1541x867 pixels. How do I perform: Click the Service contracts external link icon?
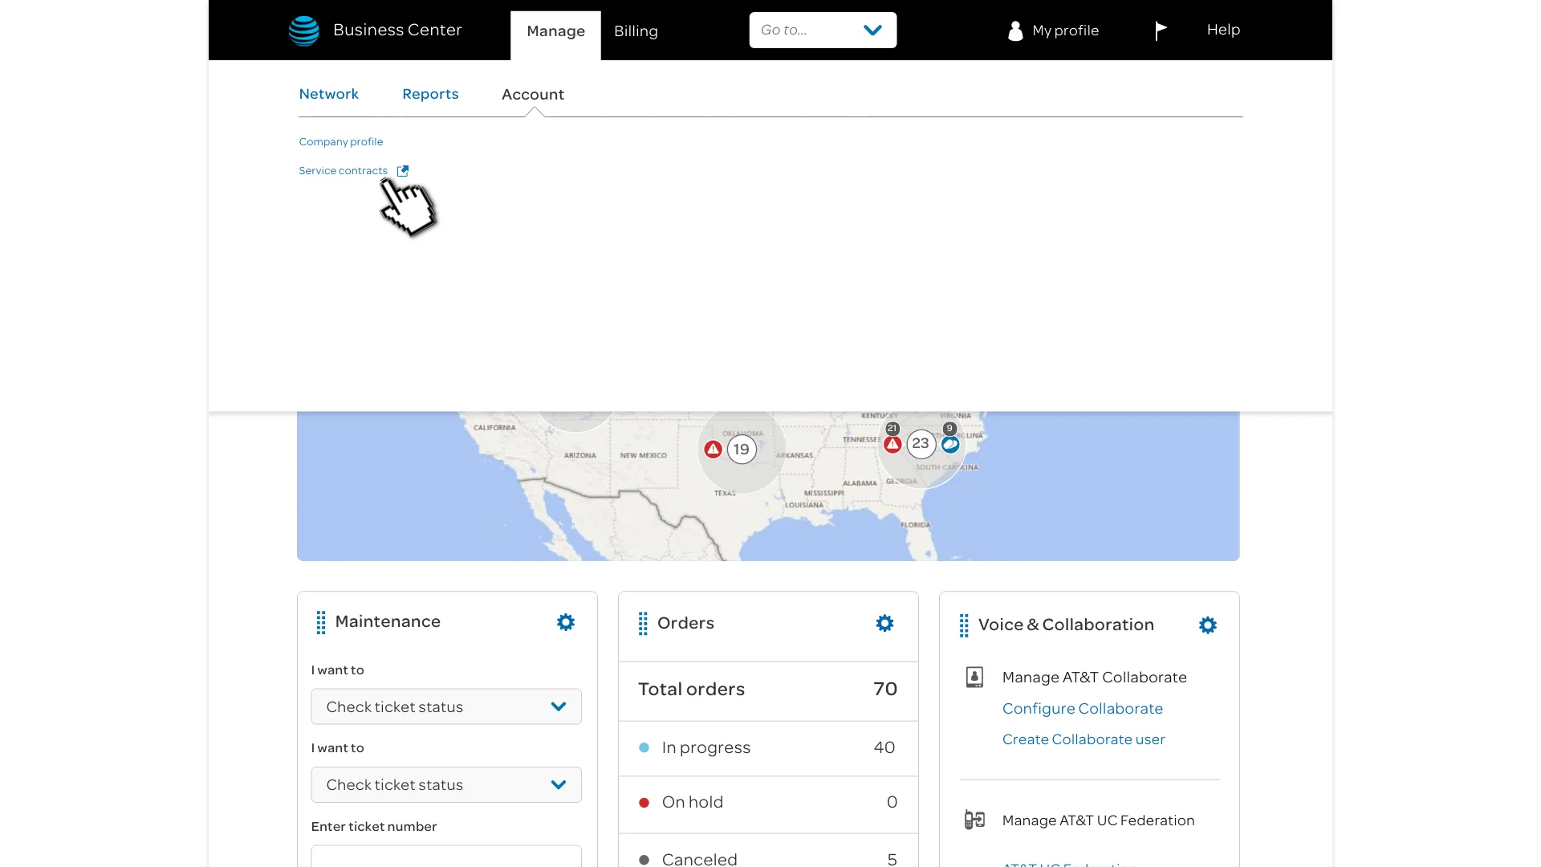coord(403,171)
